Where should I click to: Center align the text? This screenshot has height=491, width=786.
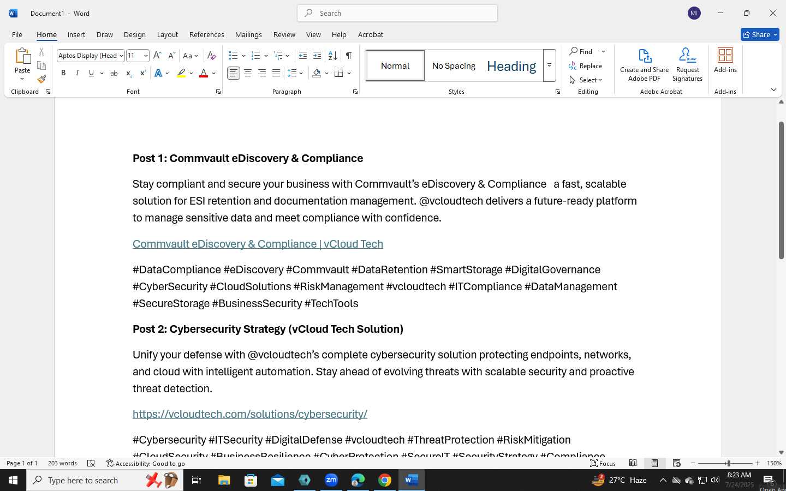click(x=248, y=73)
